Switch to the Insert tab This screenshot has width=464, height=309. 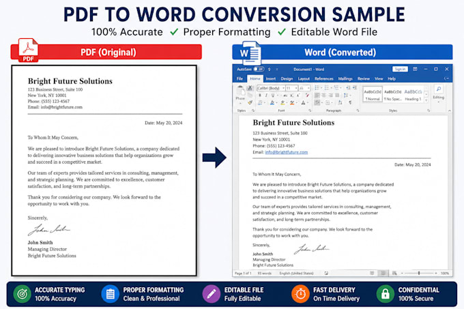(270, 78)
